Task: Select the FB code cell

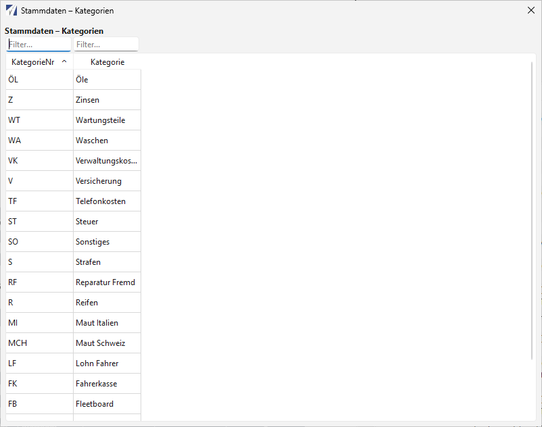Action: tap(39, 404)
